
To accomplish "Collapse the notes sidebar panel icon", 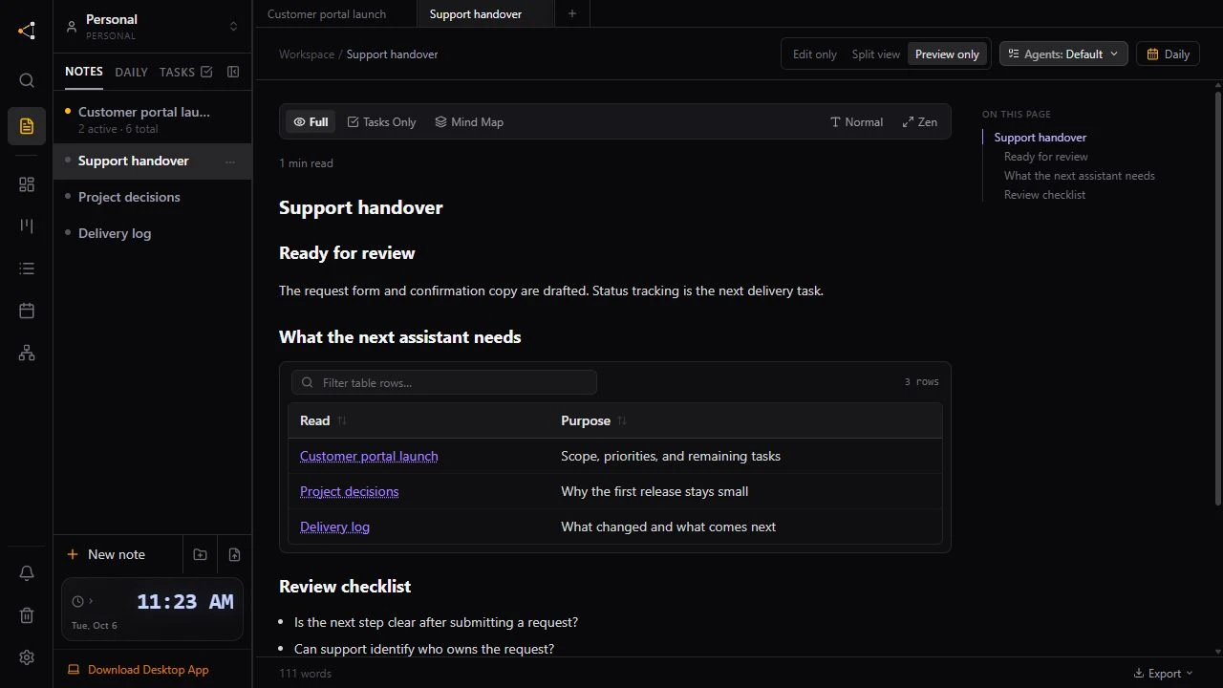I will 233,72.
